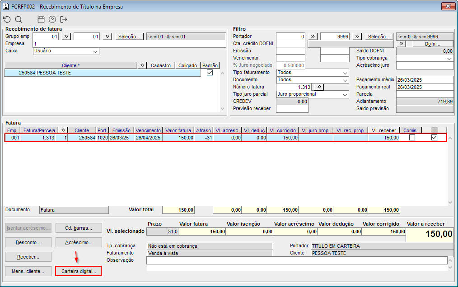Screen dimensions: 458x287
Task: Expand the Documento Todos dropdown
Action: point(345,80)
